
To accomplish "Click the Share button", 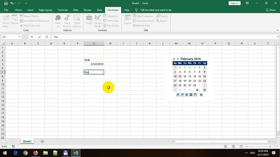I will (270, 10).
